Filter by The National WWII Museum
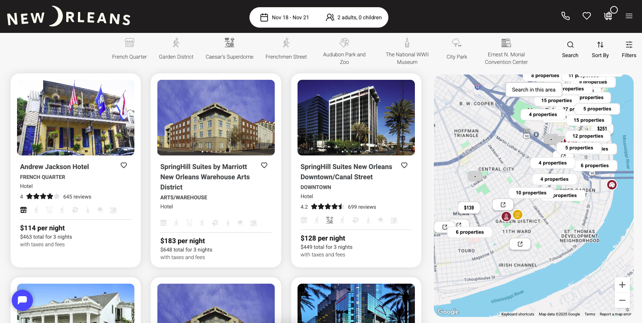Viewport: 642px width, 323px height. pos(407,51)
